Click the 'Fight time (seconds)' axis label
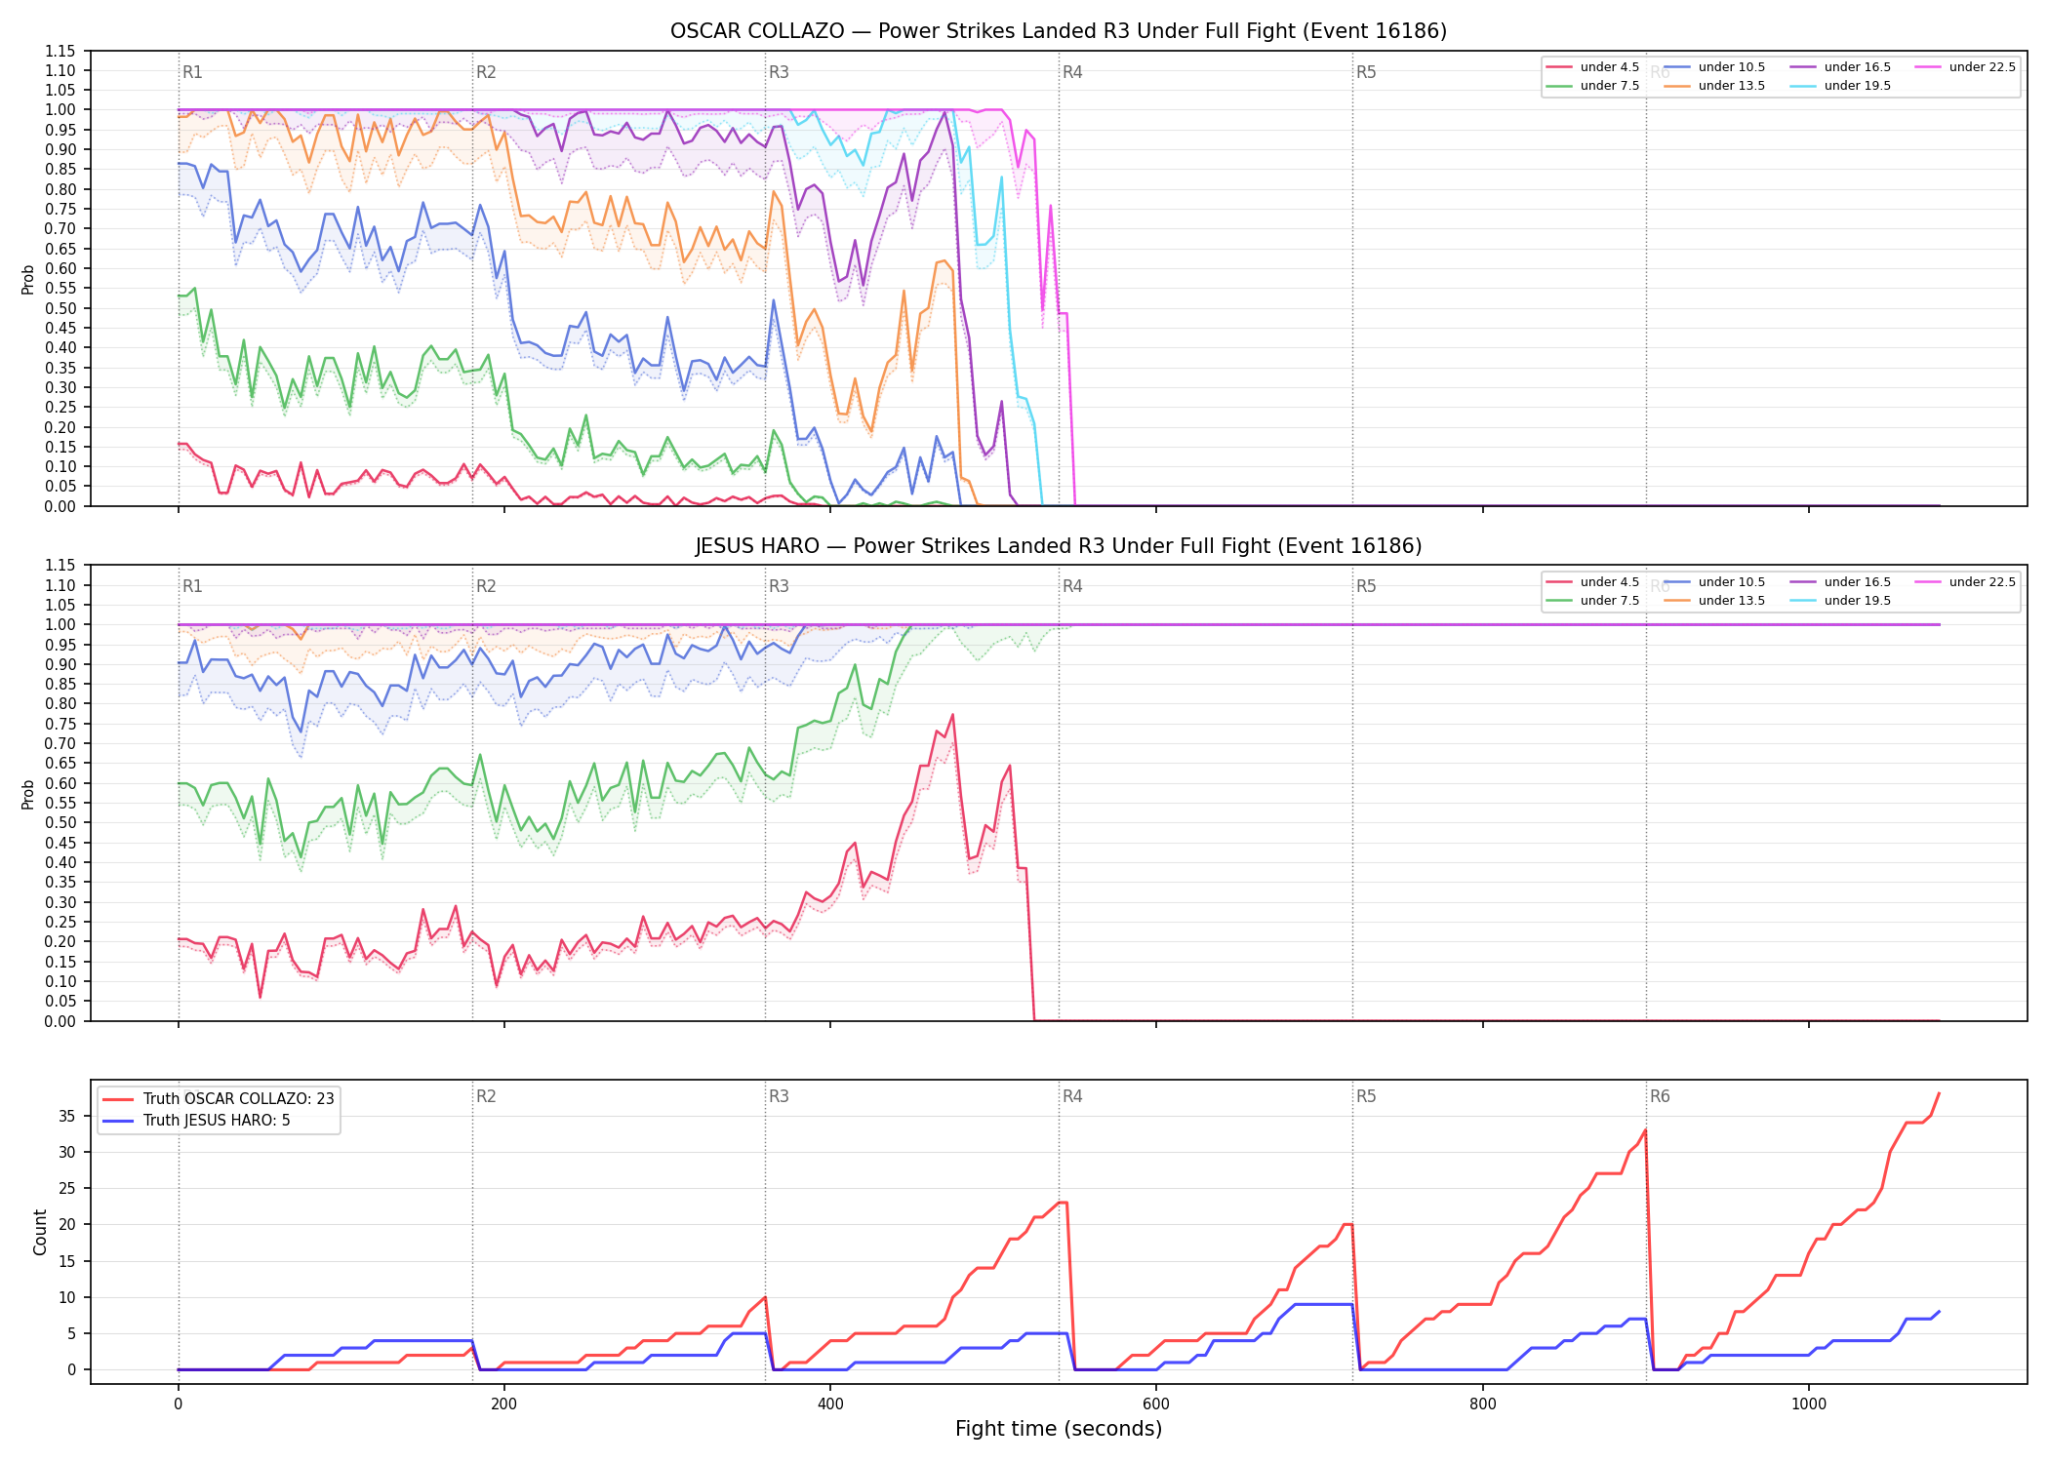Viewport: 2049px width, 1463px height. 1059,1429
